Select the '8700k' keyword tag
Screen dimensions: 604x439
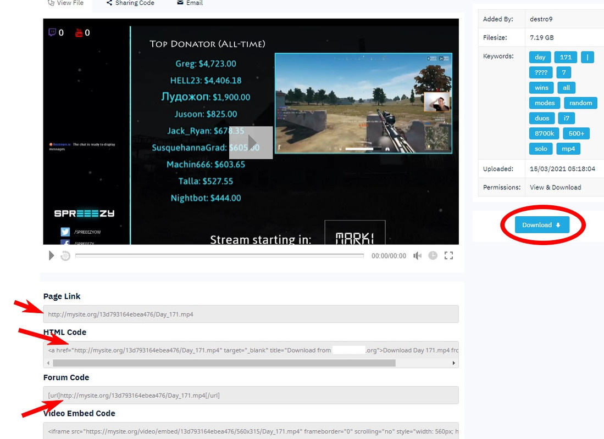tap(544, 133)
